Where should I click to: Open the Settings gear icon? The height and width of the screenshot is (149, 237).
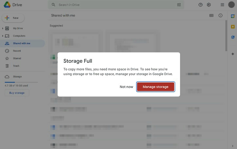coord(209,5)
